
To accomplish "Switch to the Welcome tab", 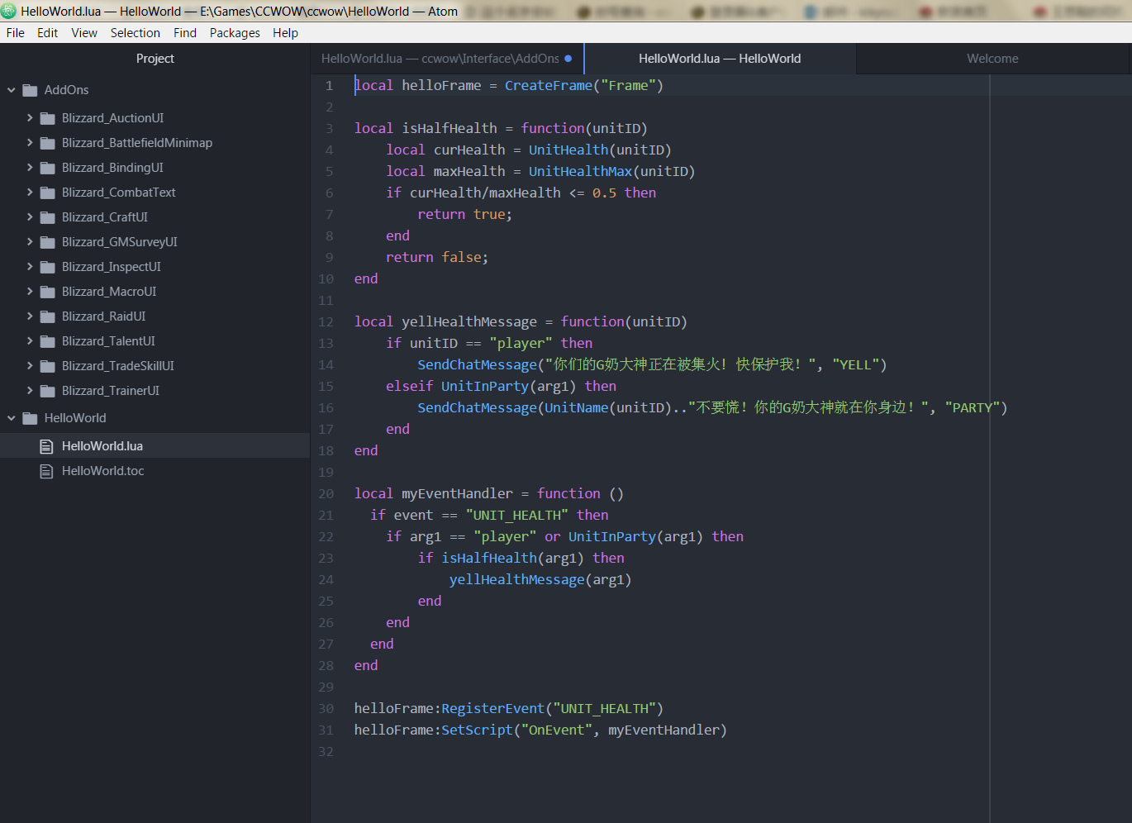I will pyautogui.click(x=992, y=59).
